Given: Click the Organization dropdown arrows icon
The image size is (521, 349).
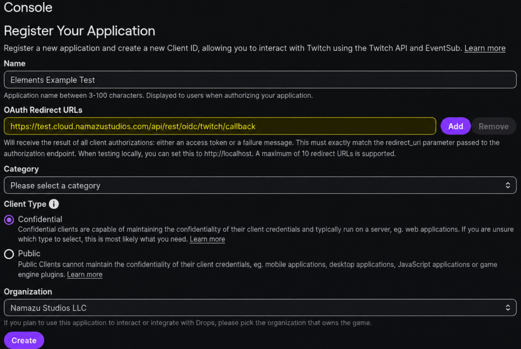Looking at the screenshot, I should (508, 308).
